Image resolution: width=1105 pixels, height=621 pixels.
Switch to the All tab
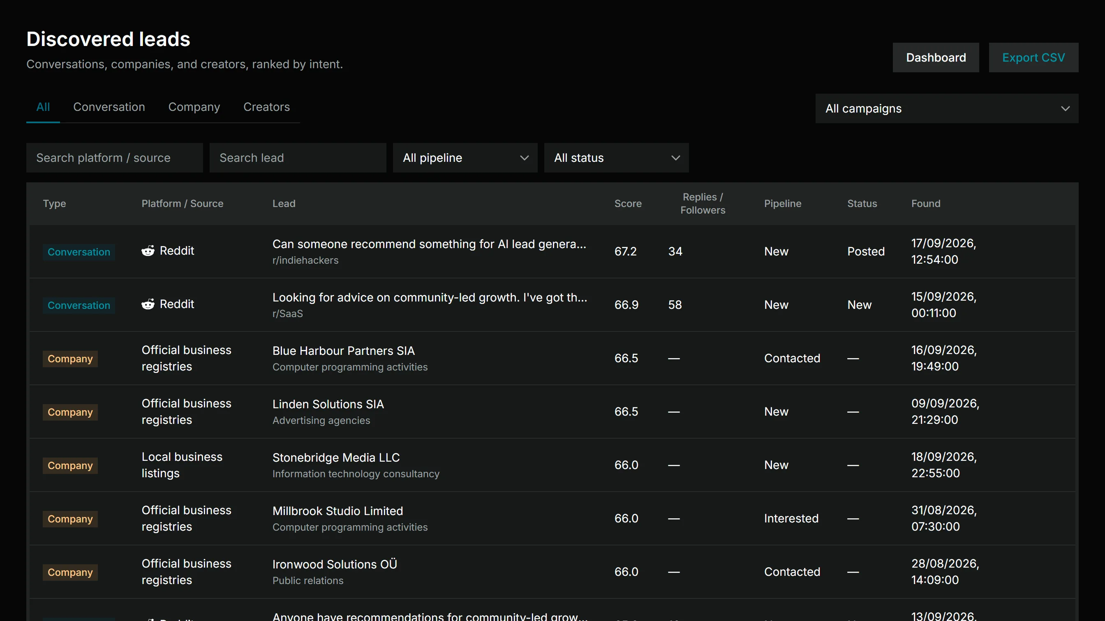(43, 107)
